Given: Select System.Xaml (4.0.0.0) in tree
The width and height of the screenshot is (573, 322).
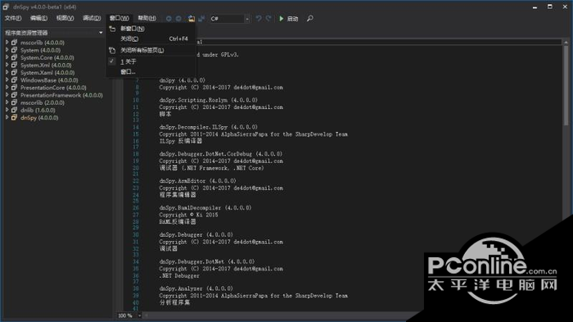Looking at the screenshot, I should (x=47, y=72).
